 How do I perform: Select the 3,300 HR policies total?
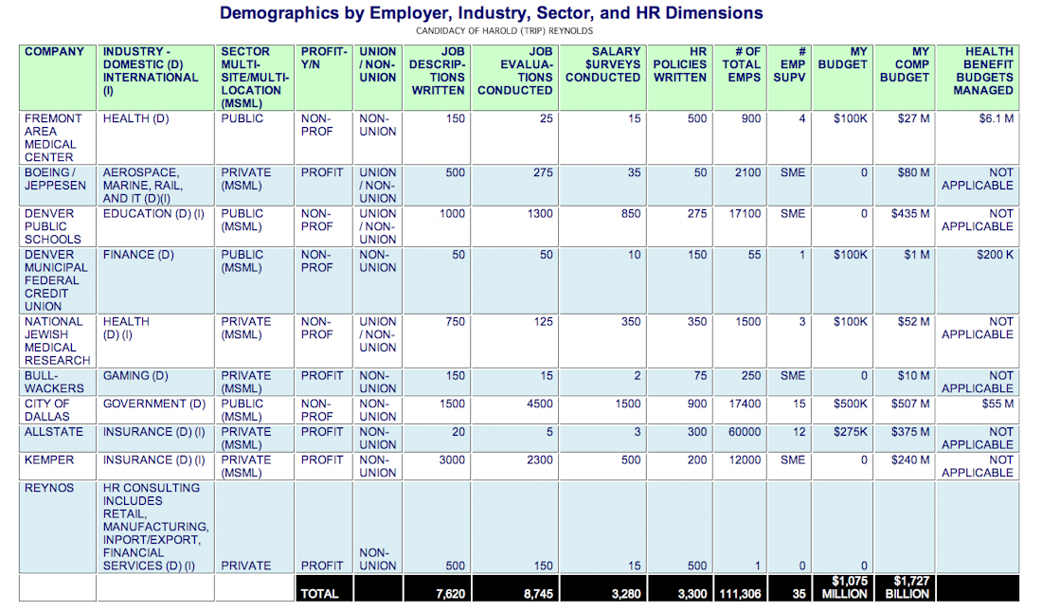[692, 594]
